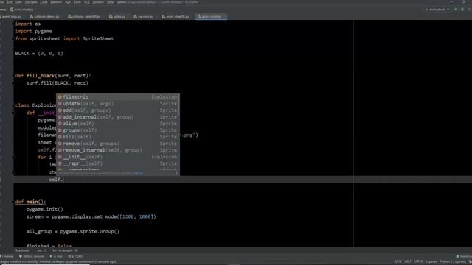Image resolution: width=472 pixels, height=265 pixels.
Task: Collapse the __init__ method fold marker
Action: pos(13,113)
